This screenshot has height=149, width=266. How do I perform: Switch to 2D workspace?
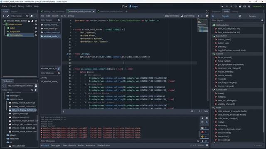(x=124, y=7)
